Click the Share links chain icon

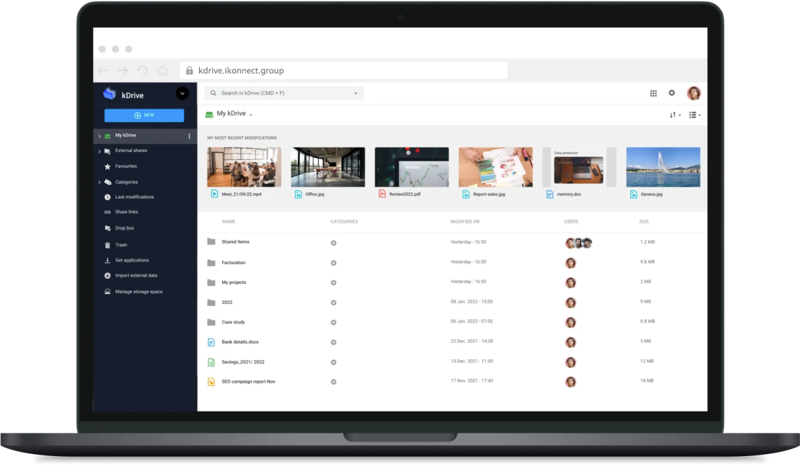[107, 212]
